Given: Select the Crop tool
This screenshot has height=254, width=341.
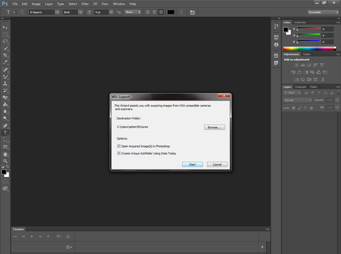Looking at the screenshot, I should pos(5,55).
